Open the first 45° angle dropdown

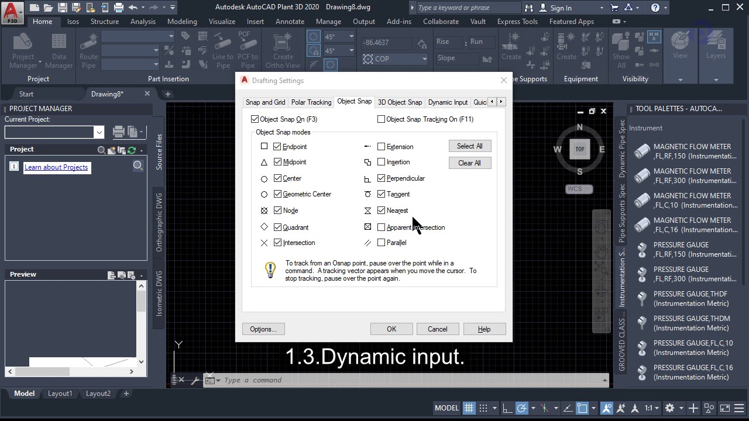(x=351, y=36)
